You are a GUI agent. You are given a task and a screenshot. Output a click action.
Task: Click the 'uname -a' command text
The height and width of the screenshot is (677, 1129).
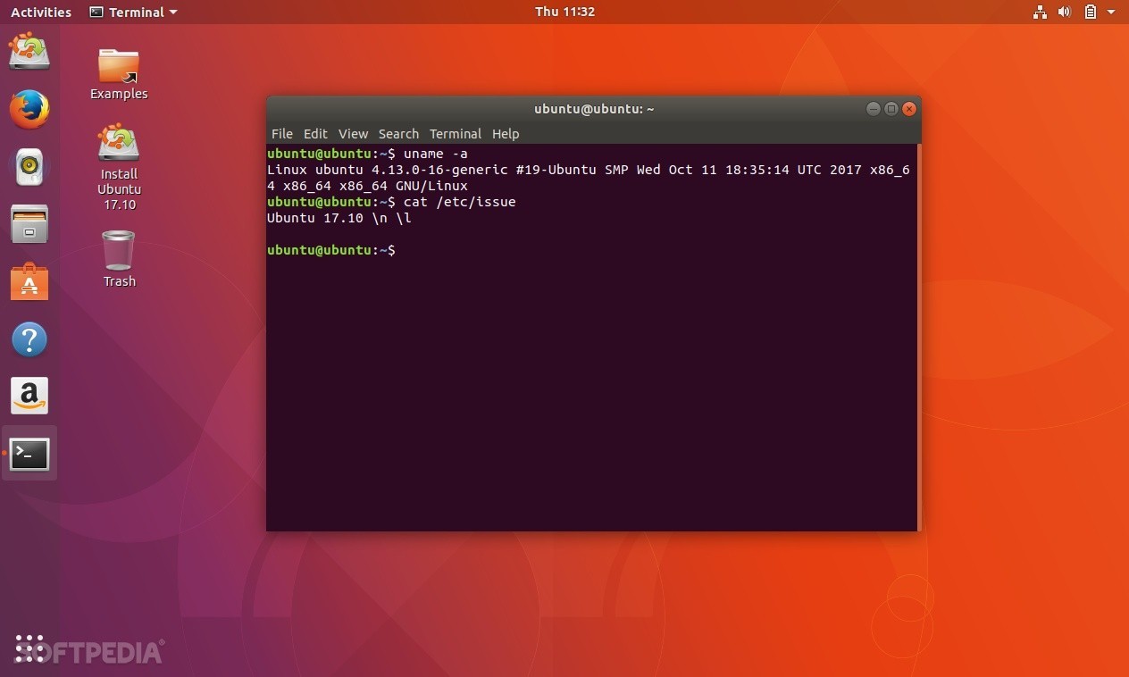click(435, 154)
